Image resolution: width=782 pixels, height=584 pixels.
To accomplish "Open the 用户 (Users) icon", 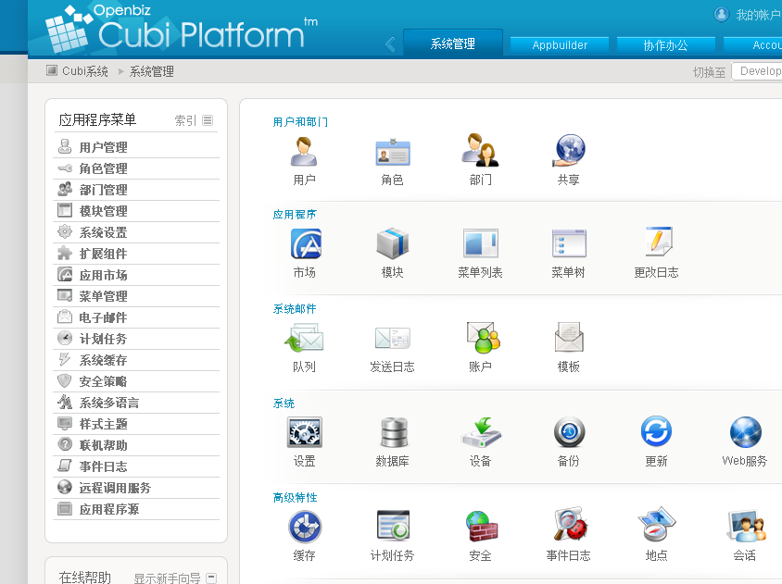I will pyautogui.click(x=304, y=152).
